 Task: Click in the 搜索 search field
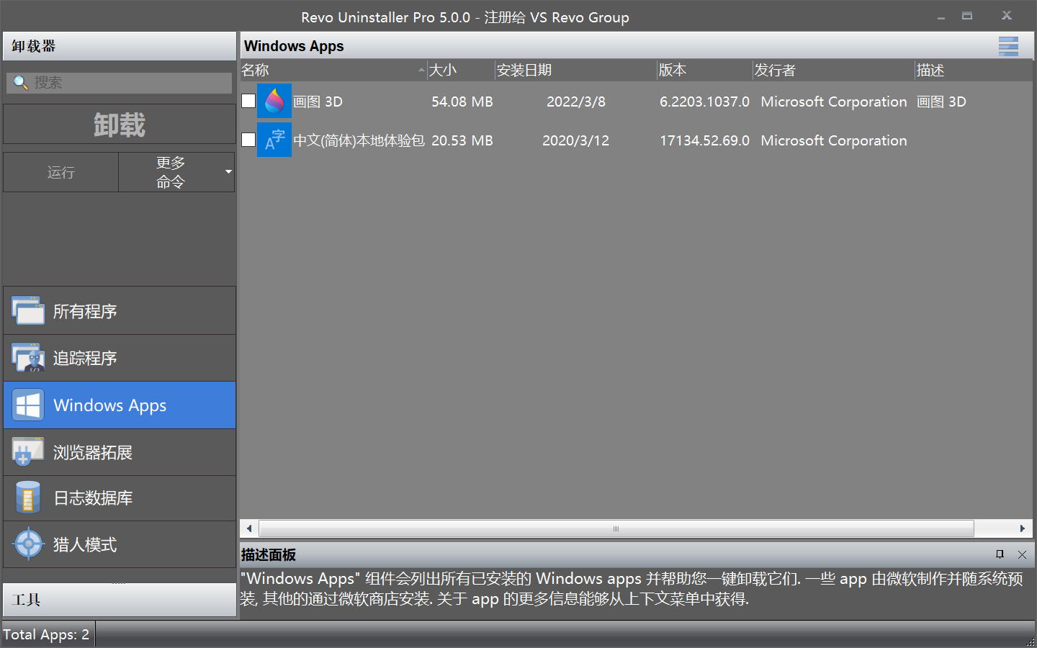point(120,83)
